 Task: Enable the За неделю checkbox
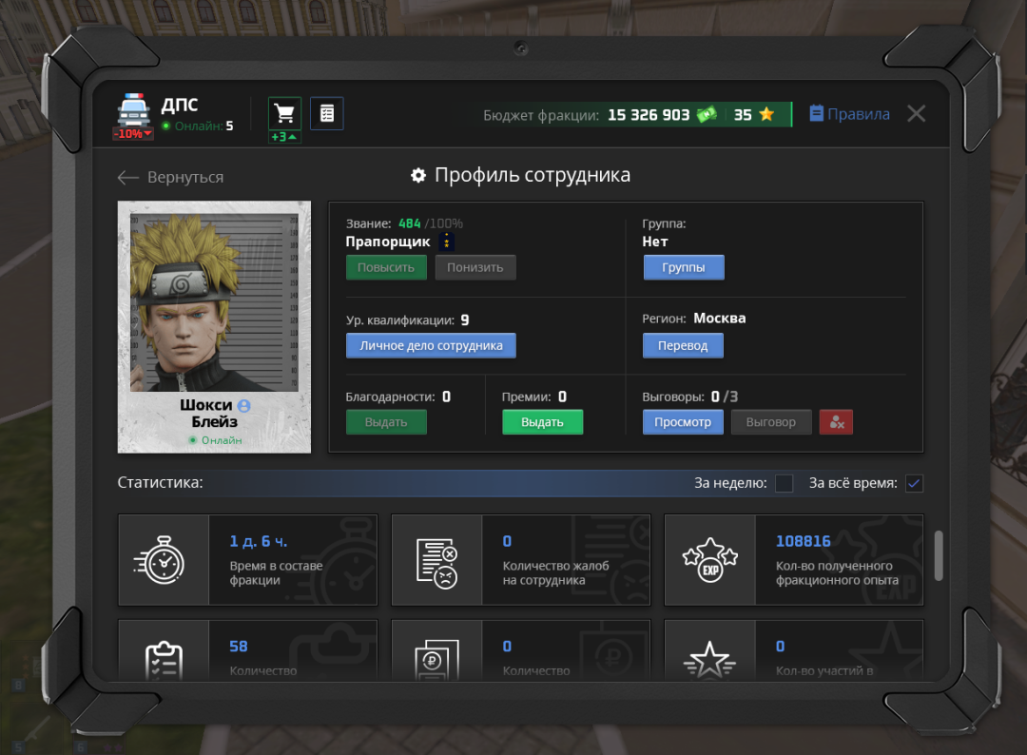click(x=784, y=483)
